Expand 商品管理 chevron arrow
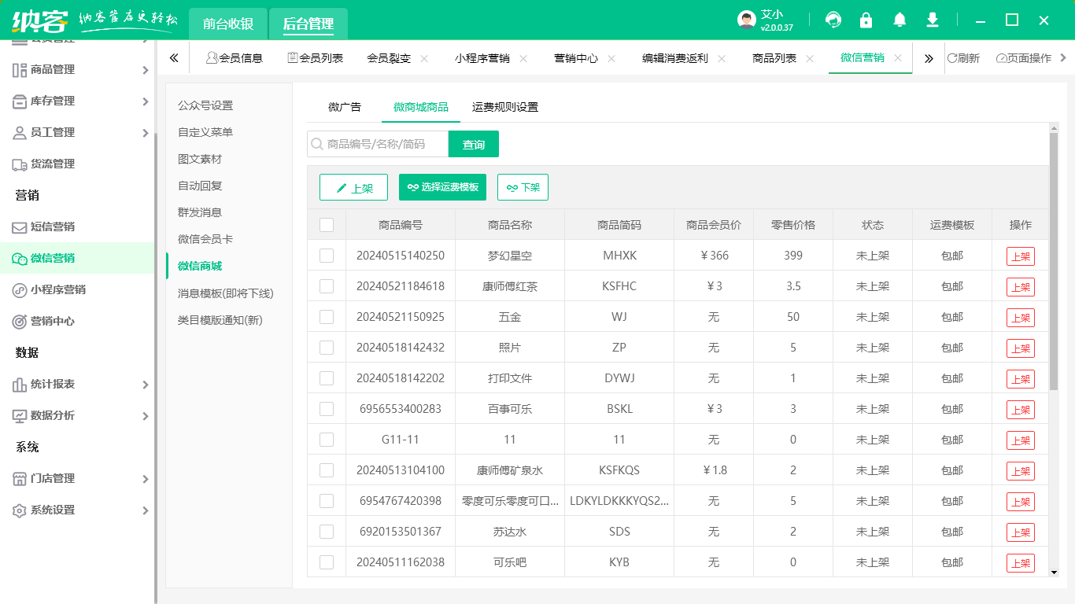 click(x=145, y=70)
